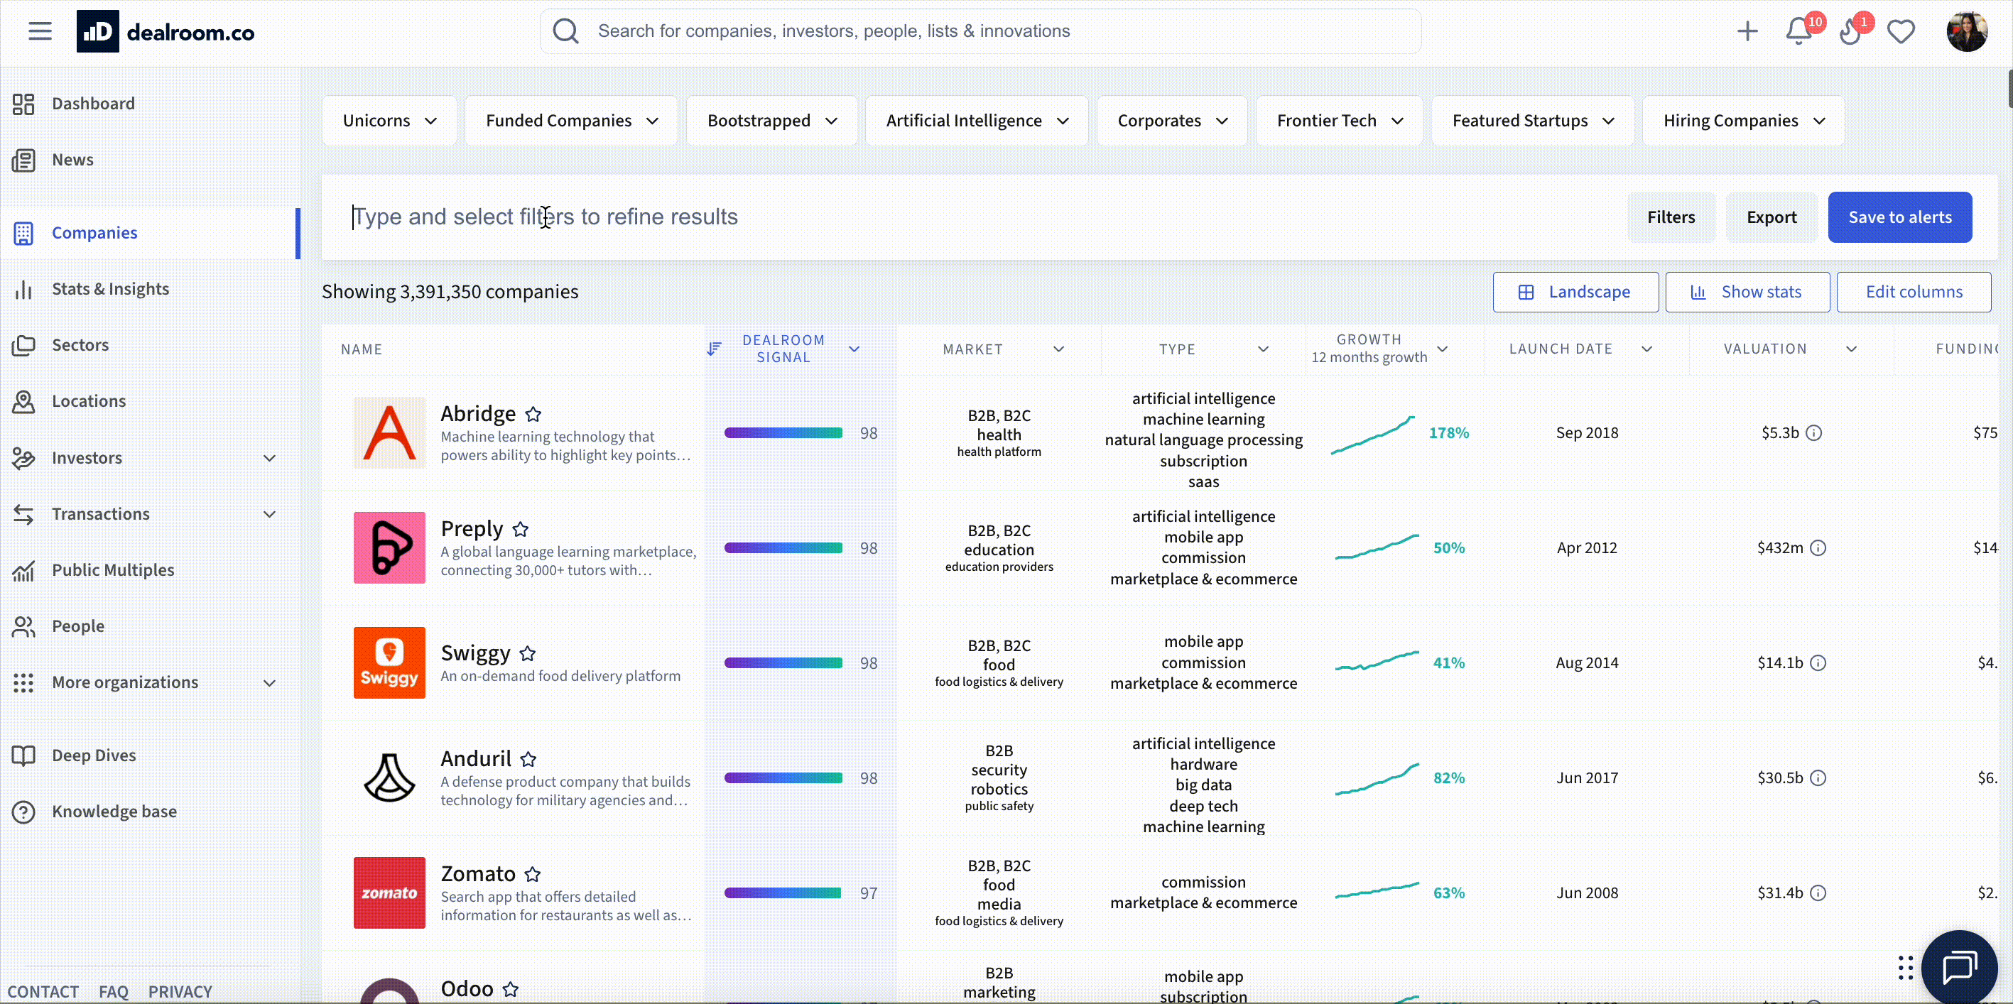Screen dimensions: 2013x1004
Task: Expand the Bootstrapped dropdown
Action: 772,120
